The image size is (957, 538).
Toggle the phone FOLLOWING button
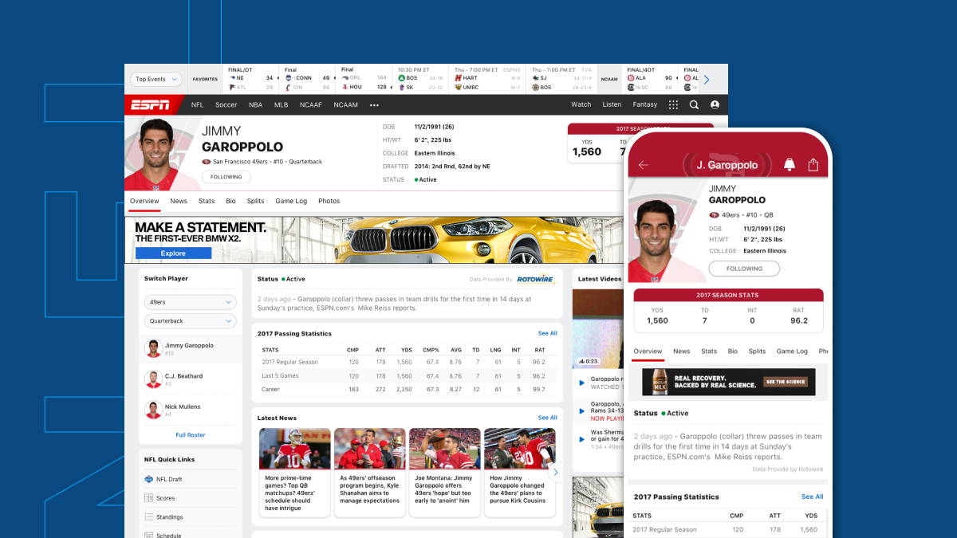click(x=744, y=269)
